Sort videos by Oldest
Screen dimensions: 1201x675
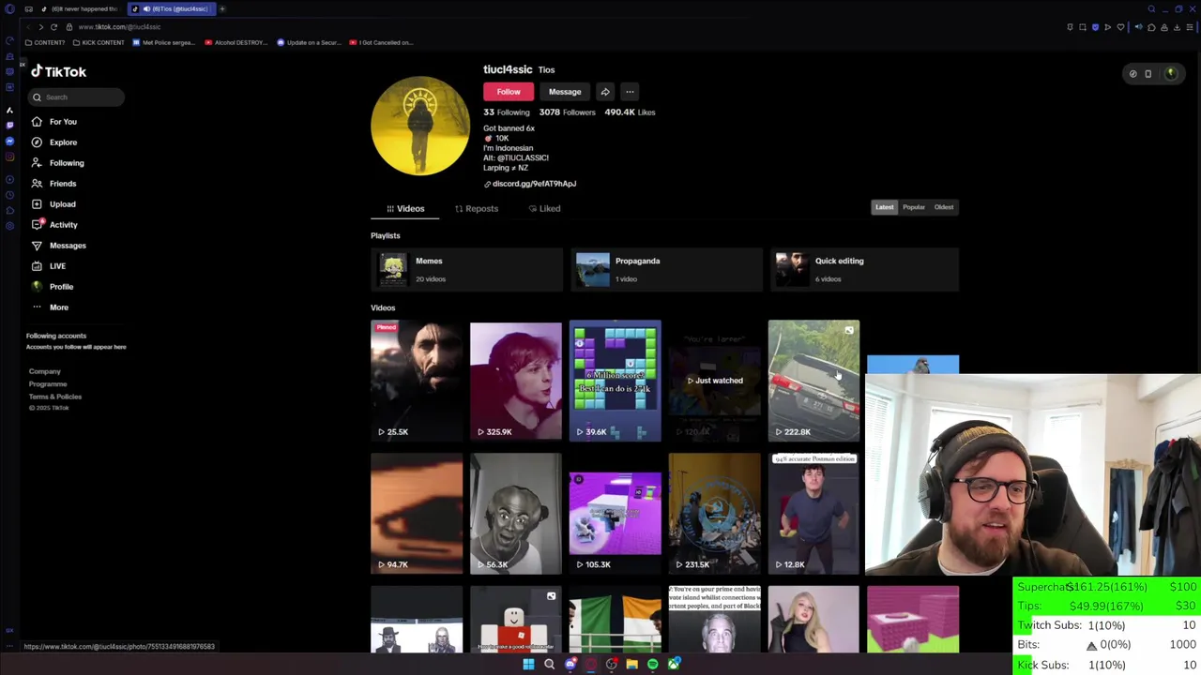[x=944, y=207]
